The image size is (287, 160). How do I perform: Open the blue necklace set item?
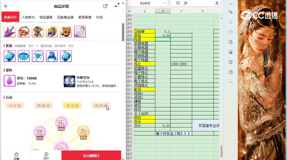(x=38, y=56)
